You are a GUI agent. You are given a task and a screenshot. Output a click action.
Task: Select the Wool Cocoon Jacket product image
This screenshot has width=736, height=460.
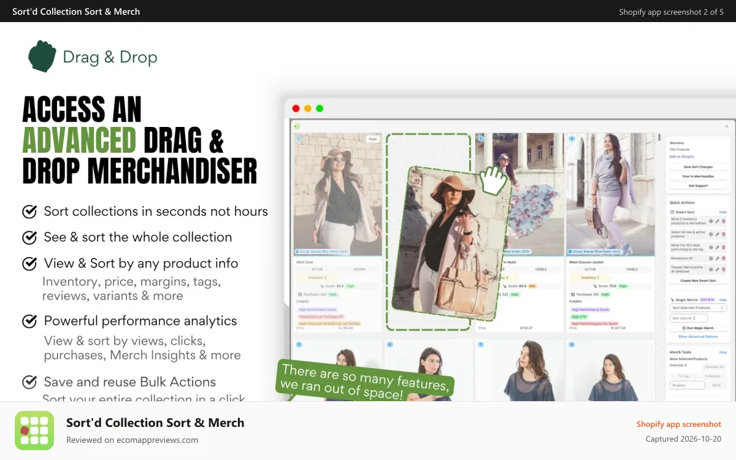tap(611, 194)
